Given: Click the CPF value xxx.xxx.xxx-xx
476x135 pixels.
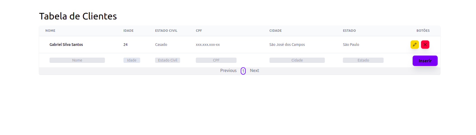Looking at the screenshot, I should coord(208,45).
